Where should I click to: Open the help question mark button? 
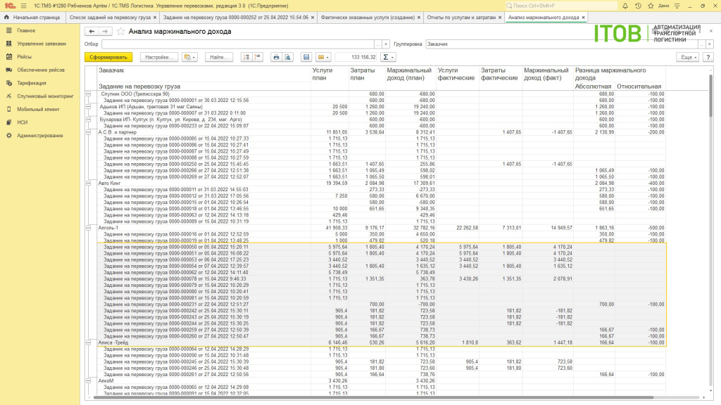click(x=708, y=57)
